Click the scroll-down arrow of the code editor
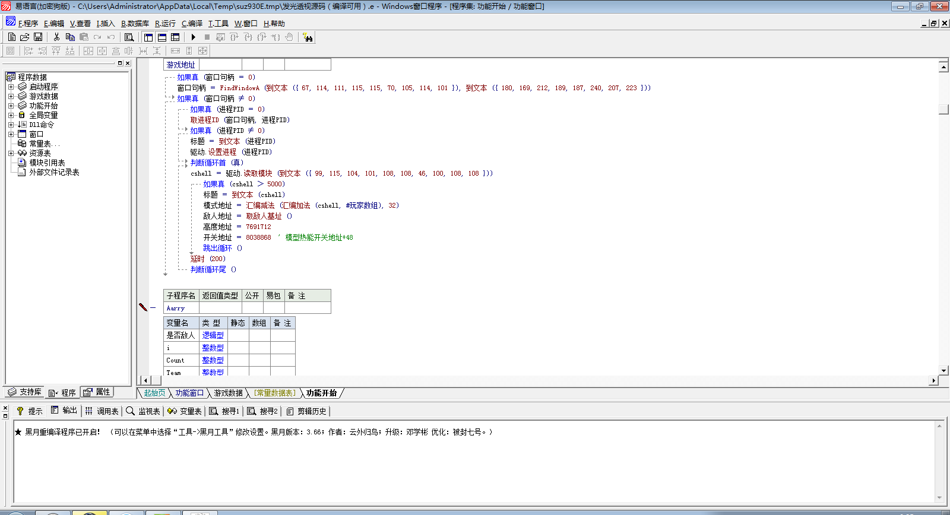 (943, 370)
